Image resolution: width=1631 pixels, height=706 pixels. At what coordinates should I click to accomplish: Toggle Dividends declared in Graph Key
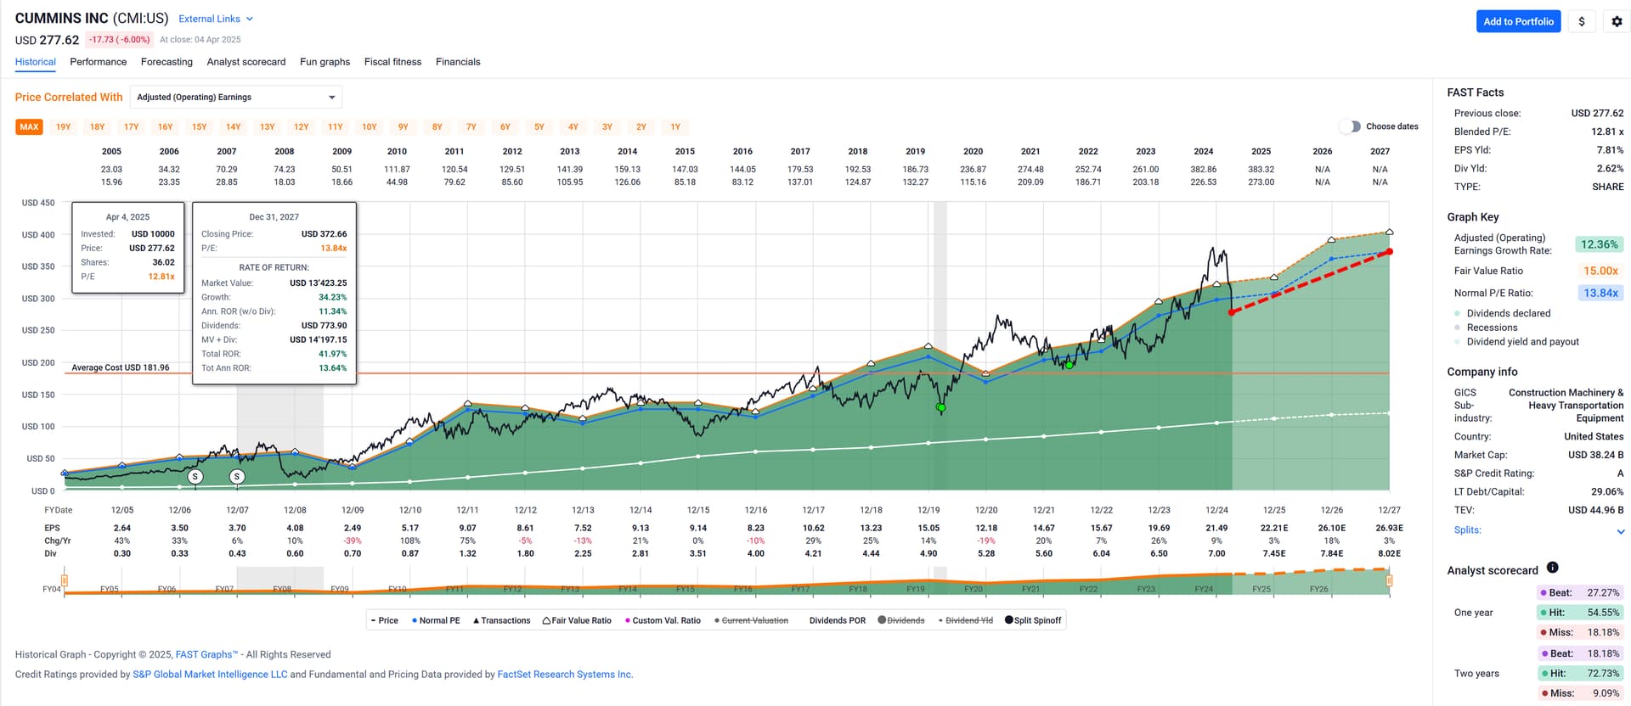click(1503, 313)
